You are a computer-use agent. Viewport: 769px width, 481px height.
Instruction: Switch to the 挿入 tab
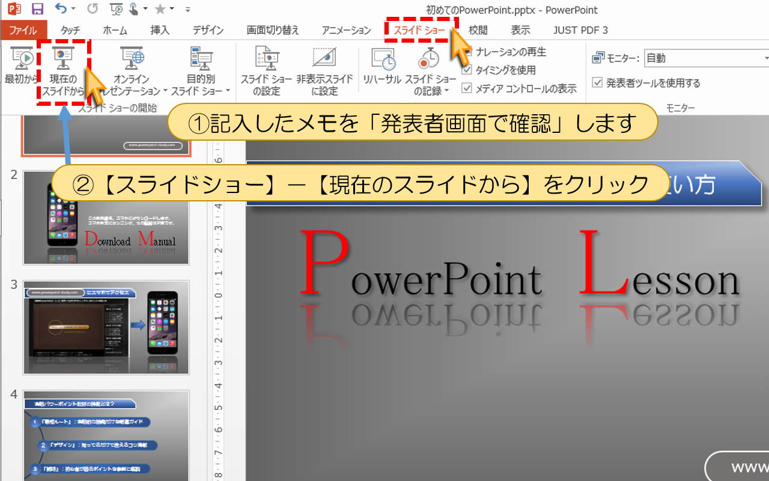(160, 30)
